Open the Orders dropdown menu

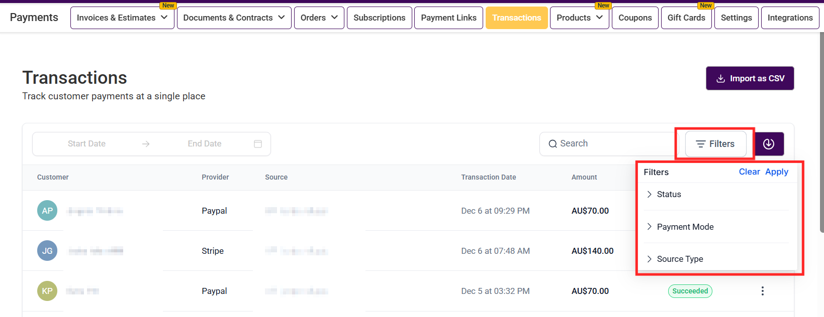point(319,18)
